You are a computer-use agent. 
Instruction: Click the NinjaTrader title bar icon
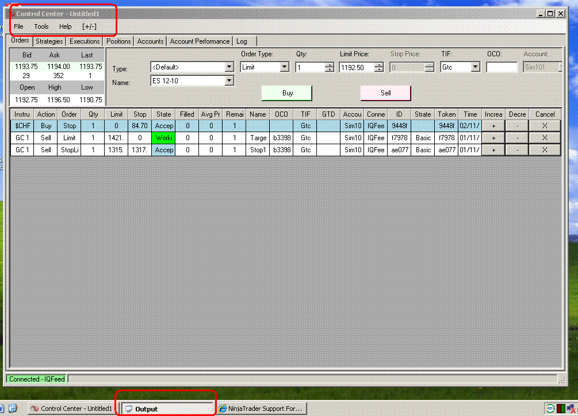coord(12,14)
